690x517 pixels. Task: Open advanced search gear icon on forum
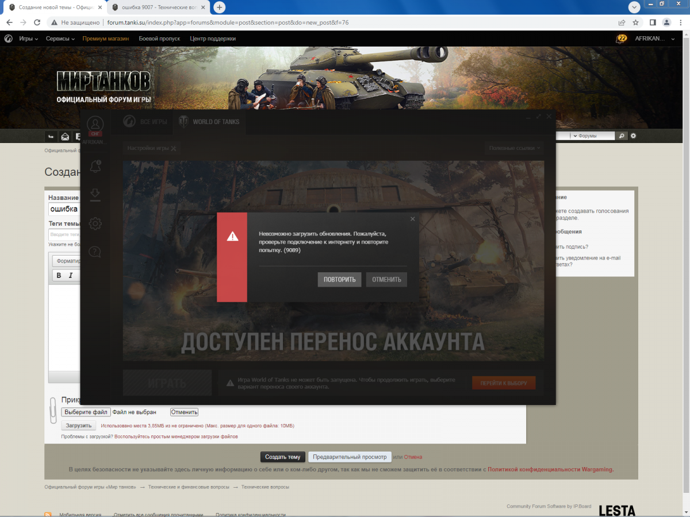pos(634,136)
